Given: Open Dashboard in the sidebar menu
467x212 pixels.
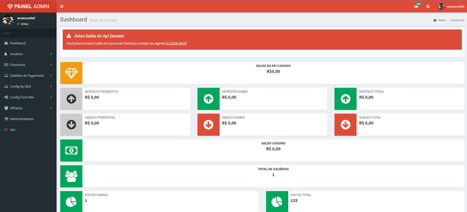Looking at the screenshot, I should pyautogui.click(x=18, y=43).
